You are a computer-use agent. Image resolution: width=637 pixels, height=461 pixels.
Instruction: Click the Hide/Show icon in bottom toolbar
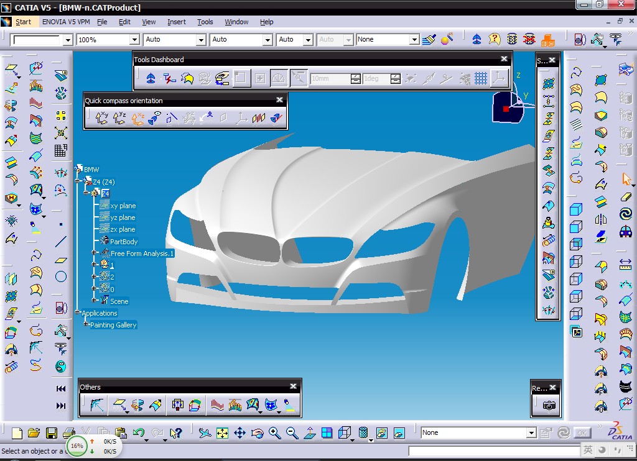[381, 433]
